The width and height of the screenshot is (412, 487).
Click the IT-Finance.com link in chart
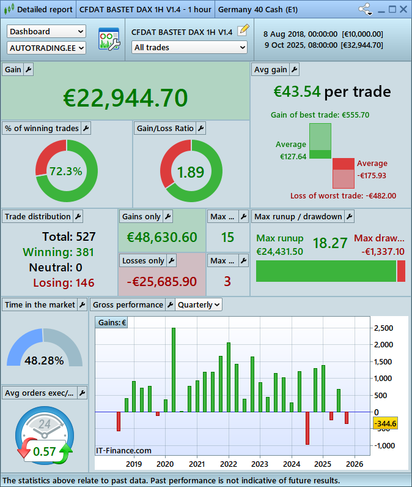click(123, 450)
